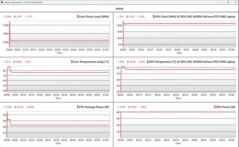
Task: Click the CPU Package Power legend marker
Action: tap(78, 107)
